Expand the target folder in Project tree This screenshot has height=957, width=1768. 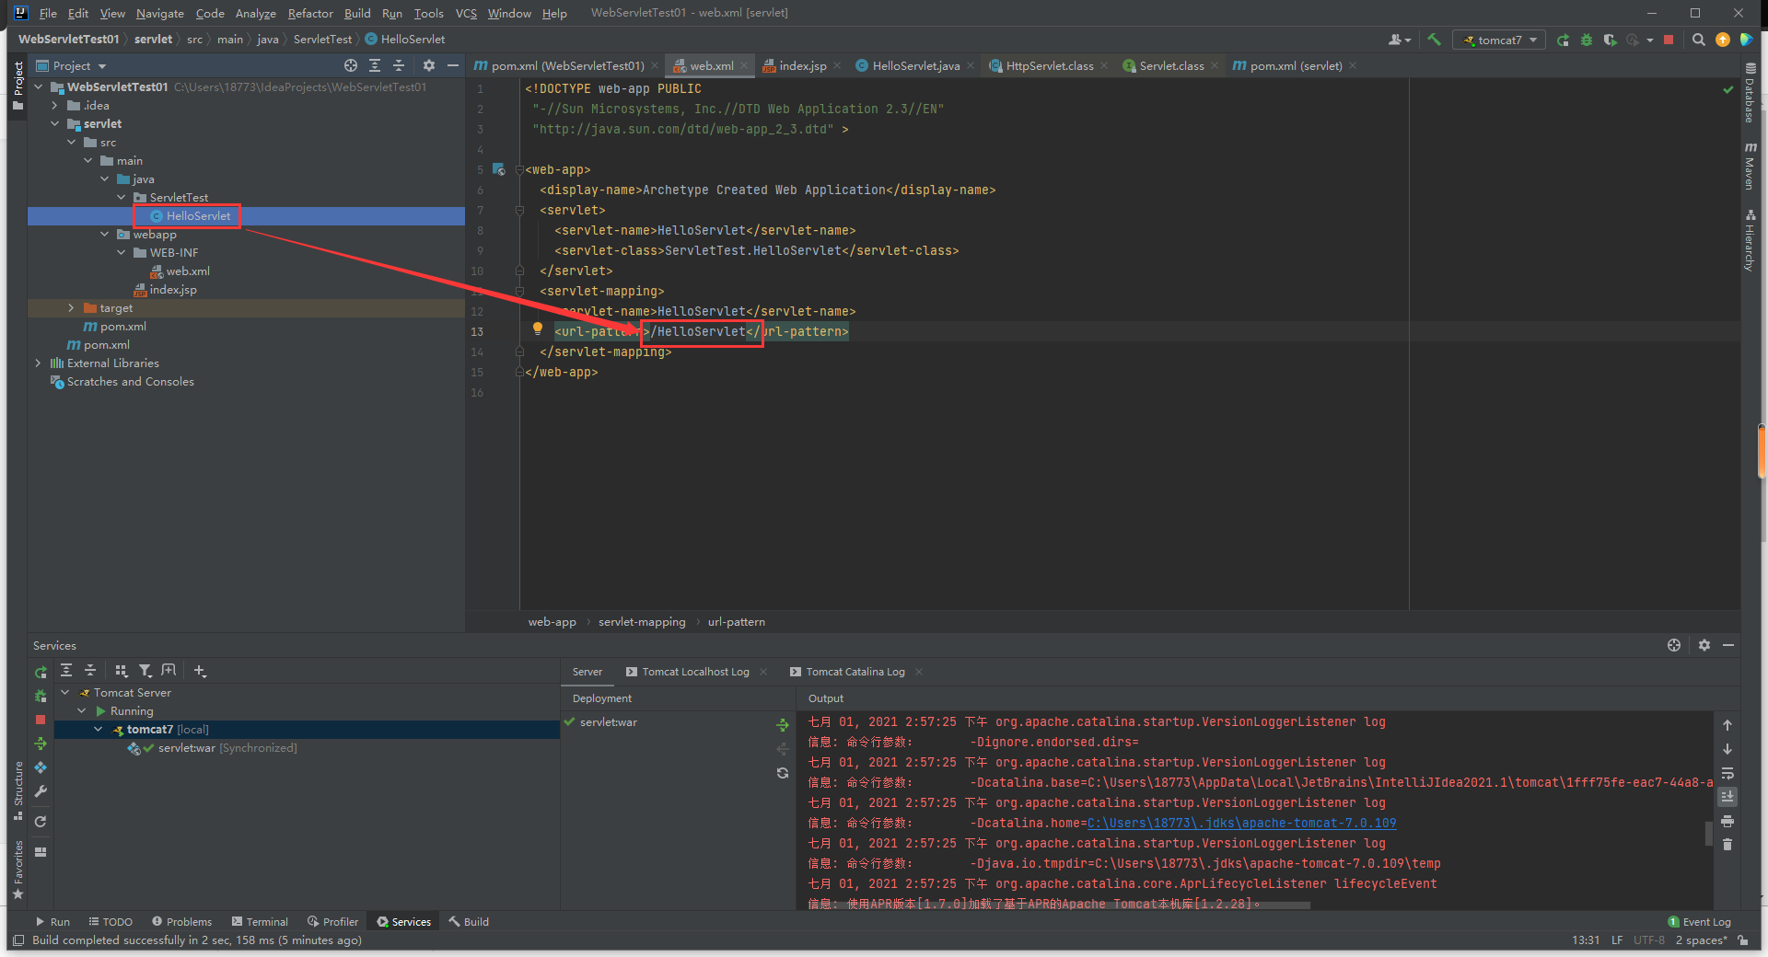[71, 307]
